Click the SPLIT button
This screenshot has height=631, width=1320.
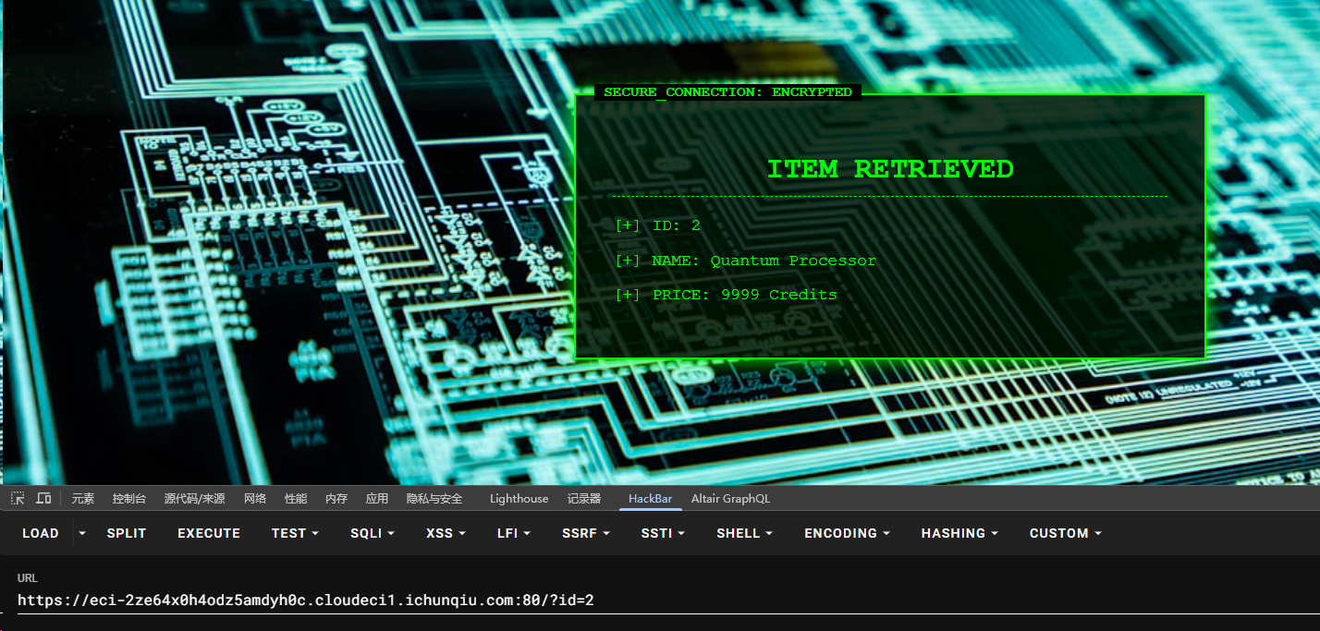pyautogui.click(x=127, y=533)
